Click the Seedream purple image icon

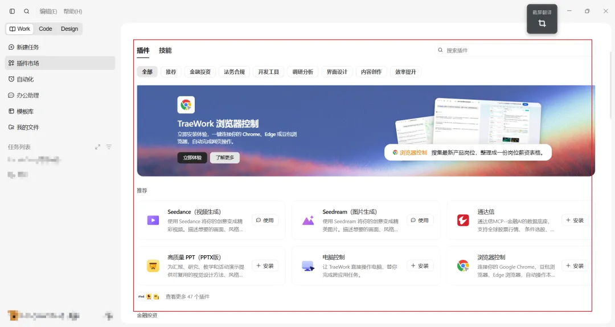(x=308, y=220)
